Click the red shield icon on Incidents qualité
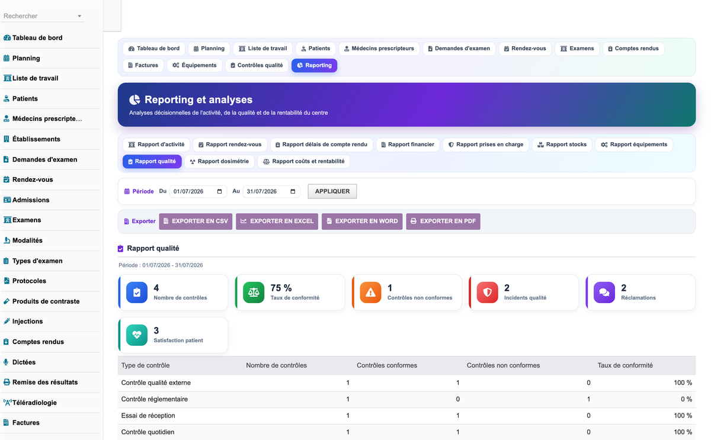Image resolution: width=711 pixels, height=440 pixels. pos(487,292)
